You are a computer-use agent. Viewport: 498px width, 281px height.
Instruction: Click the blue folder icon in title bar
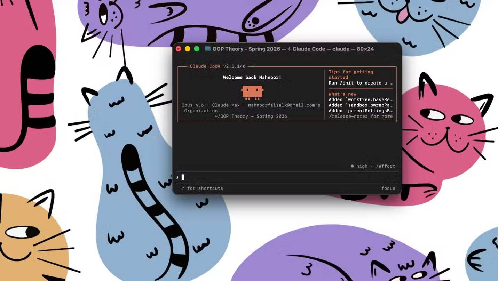tap(208, 49)
